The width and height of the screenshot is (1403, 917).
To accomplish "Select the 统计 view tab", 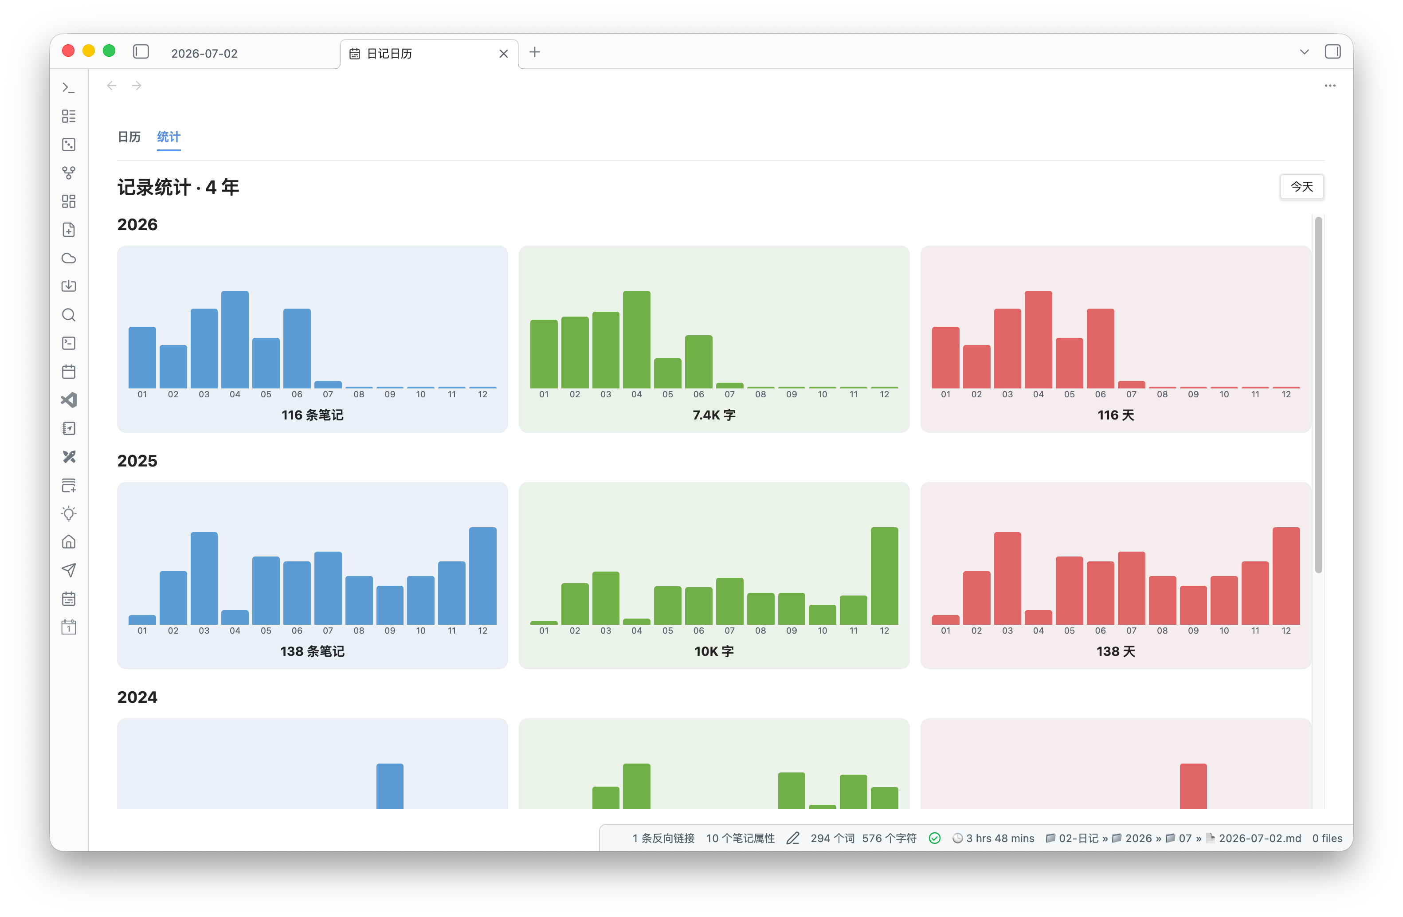I will [x=169, y=137].
